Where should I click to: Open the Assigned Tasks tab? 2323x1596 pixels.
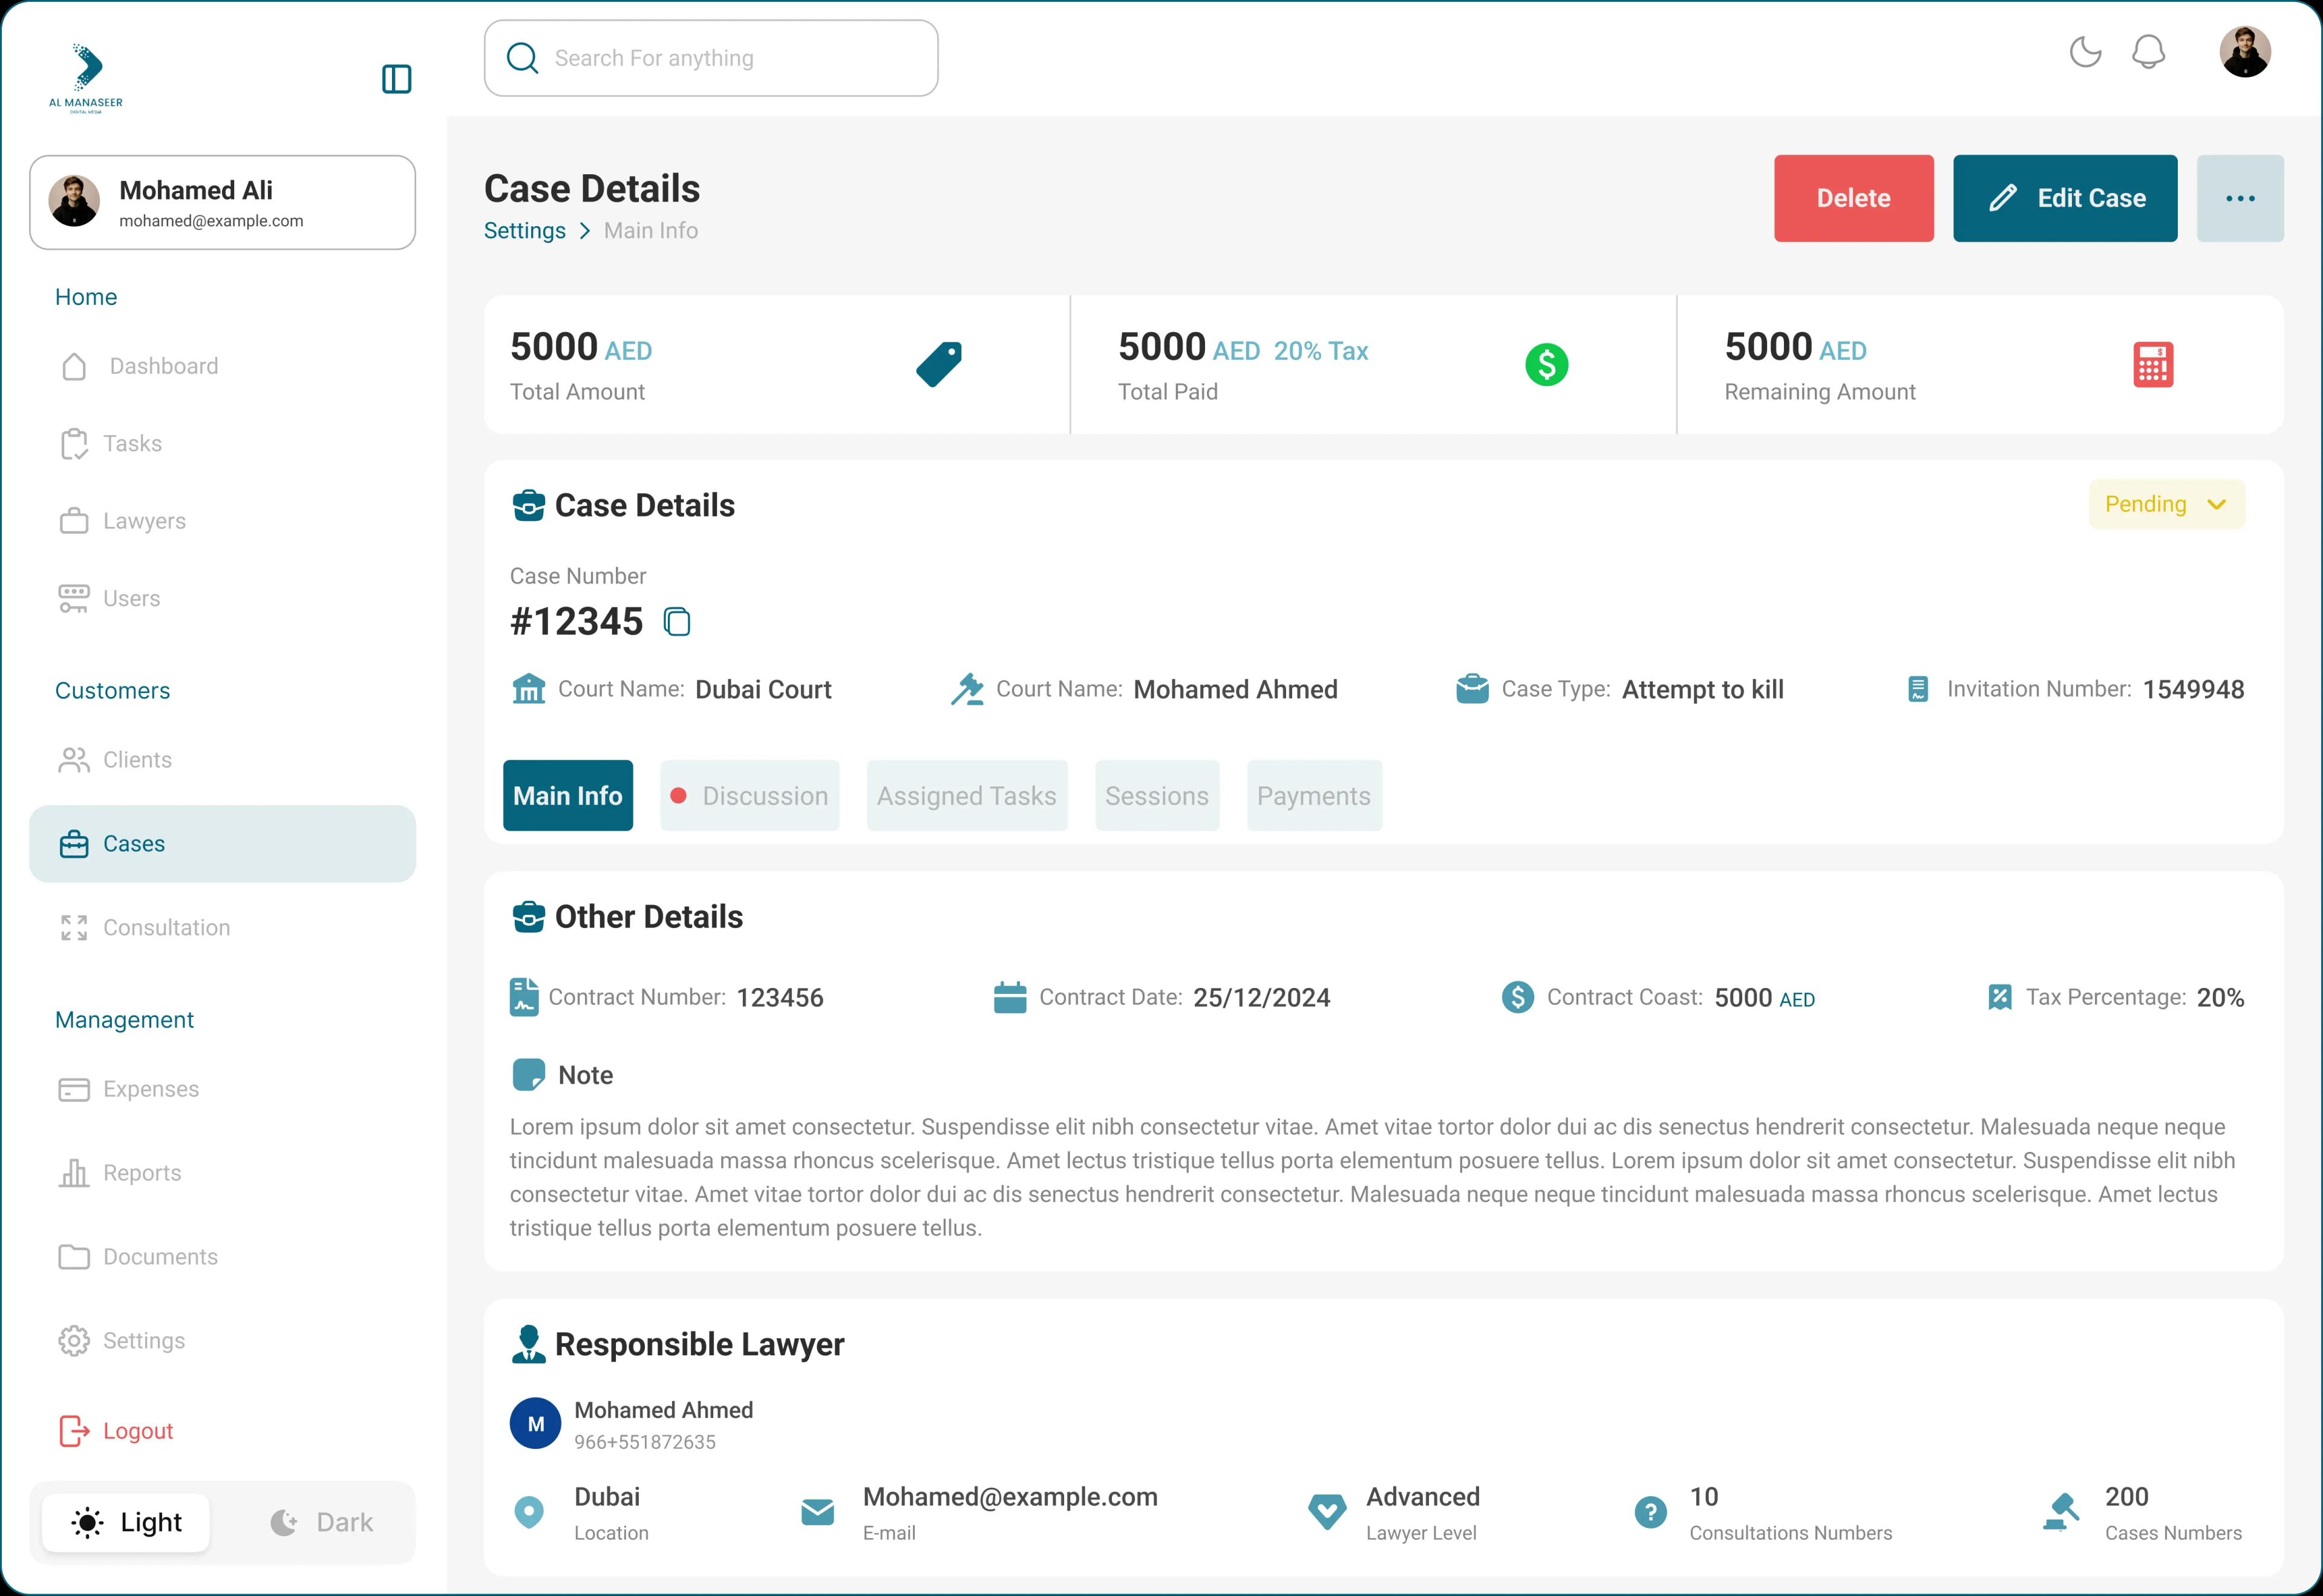[x=967, y=796]
